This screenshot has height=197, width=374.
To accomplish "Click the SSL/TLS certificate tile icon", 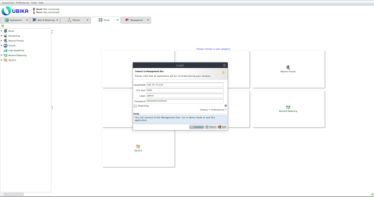I will coord(138,147).
